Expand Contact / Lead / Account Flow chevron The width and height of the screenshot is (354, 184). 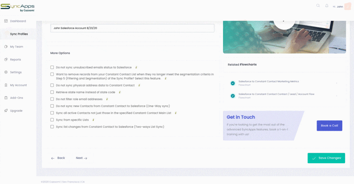pyautogui.click(x=337, y=96)
